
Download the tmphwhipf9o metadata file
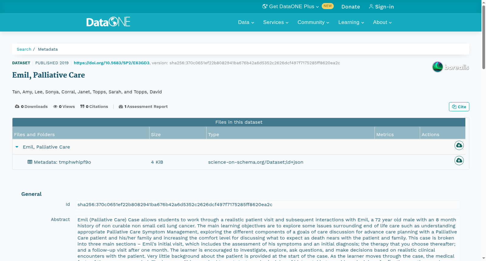(459, 160)
